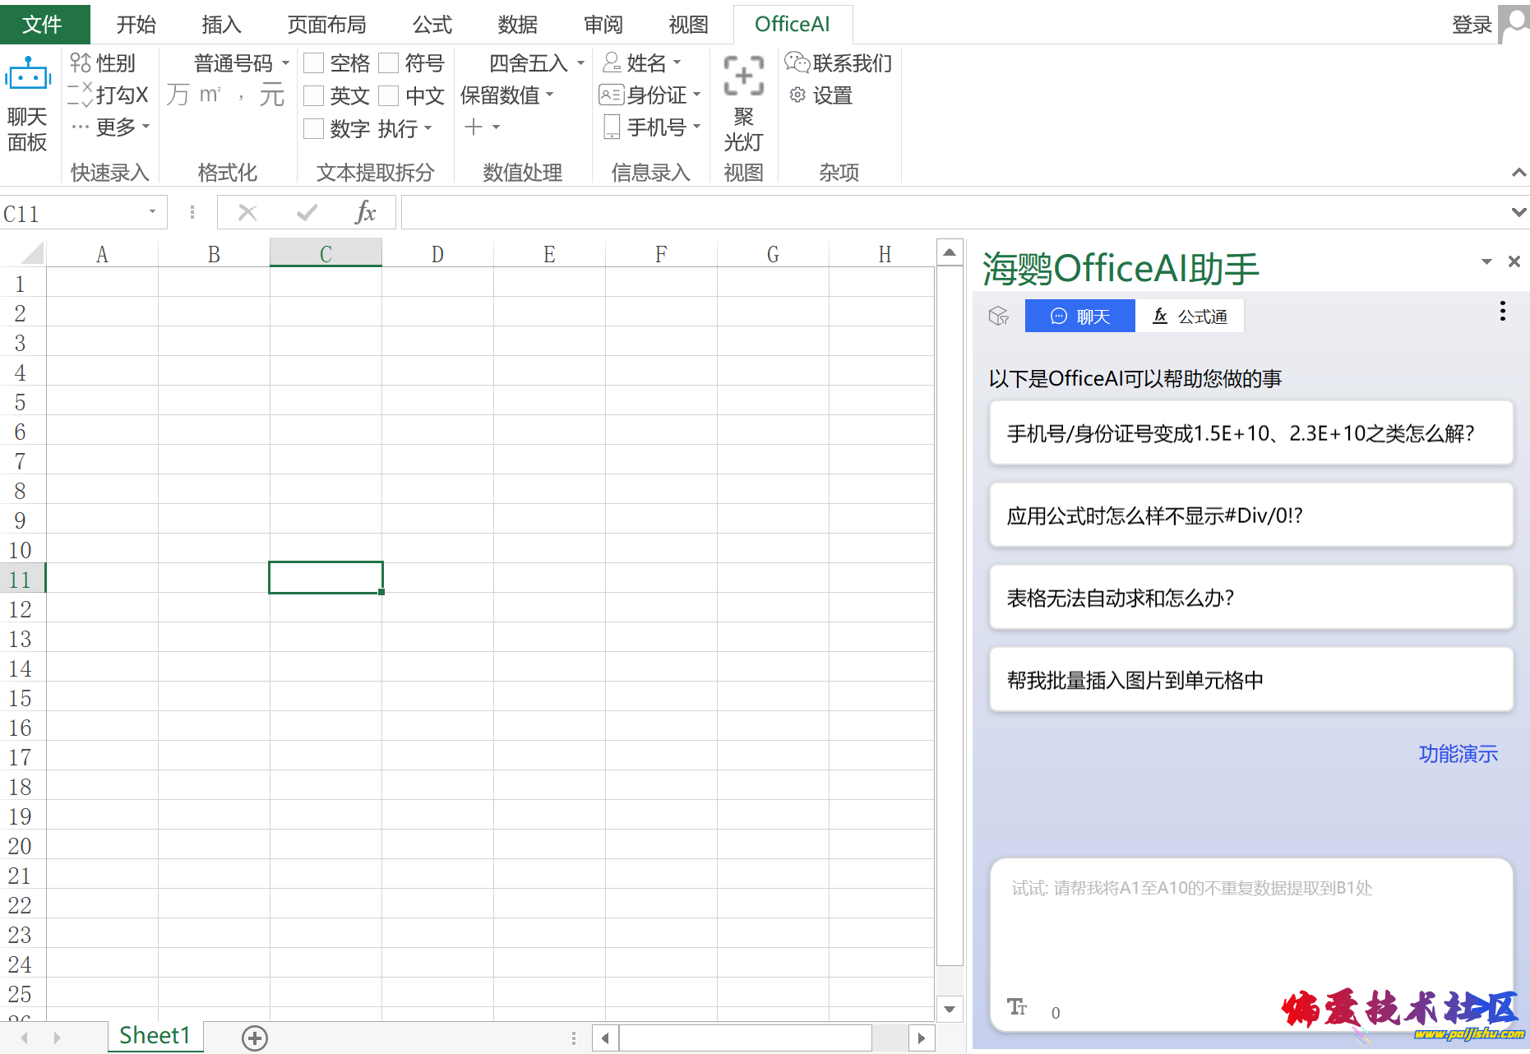
Task: Expand the 四舍五入 dropdown
Action: click(580, 63)
